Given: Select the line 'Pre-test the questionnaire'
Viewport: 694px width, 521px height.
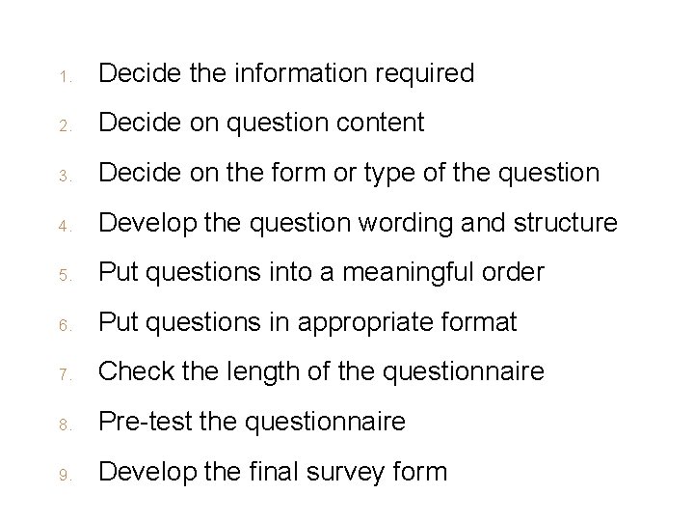Looking at the screenshot, I should (252, 423).
